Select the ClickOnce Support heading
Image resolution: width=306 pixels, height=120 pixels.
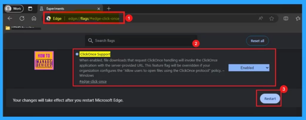point(95,54)
